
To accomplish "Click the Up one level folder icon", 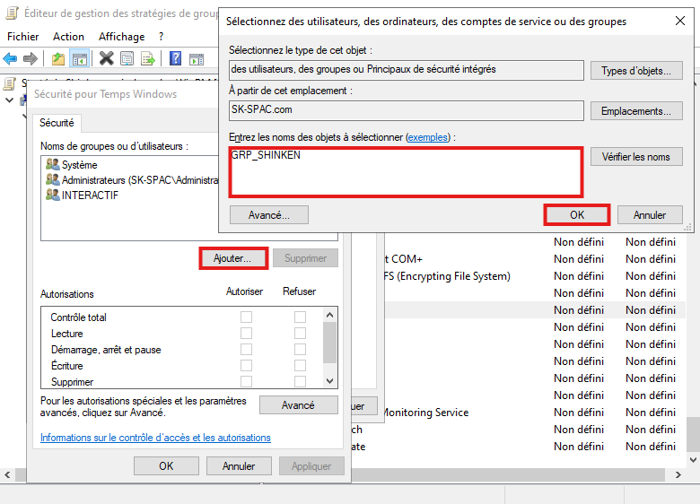I will click(57, 58).
